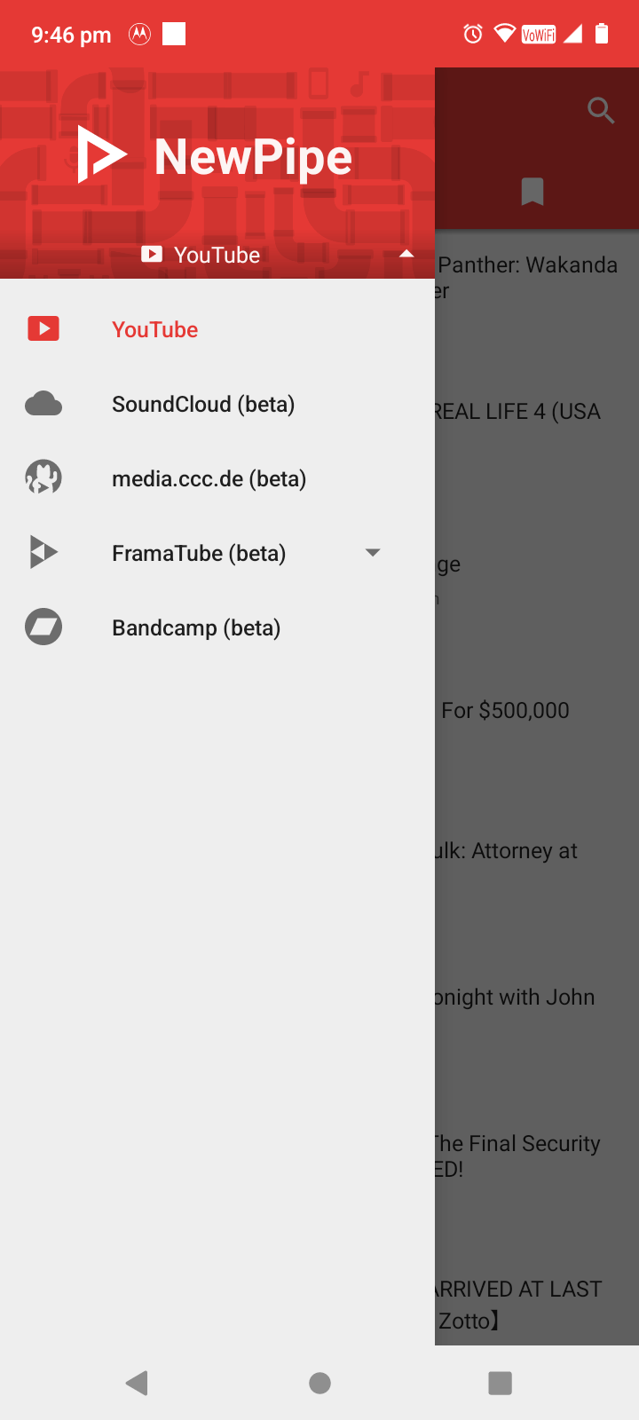Screen dimensions: 639x1420
Task: Tap the SoundCloud cloud icon
Action: [x=43, y=404]
